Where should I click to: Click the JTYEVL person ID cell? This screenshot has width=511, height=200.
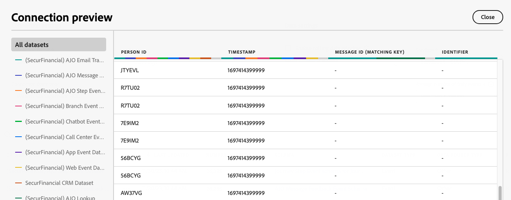pos(130,70)
